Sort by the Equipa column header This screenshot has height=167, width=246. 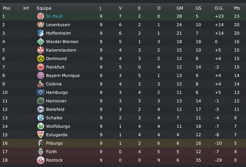(x=44, y=8)
